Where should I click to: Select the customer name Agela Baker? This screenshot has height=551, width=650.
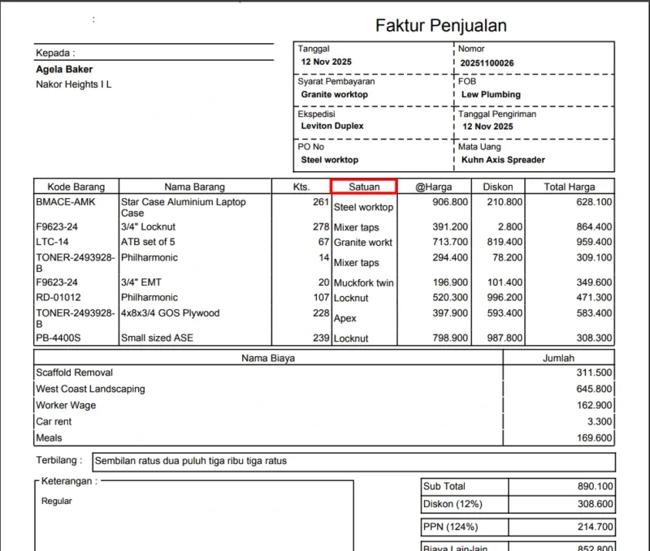click(64, 69)
